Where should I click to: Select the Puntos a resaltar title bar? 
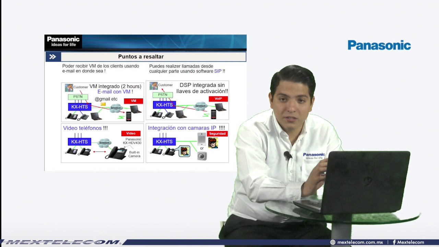click(146, 57)
